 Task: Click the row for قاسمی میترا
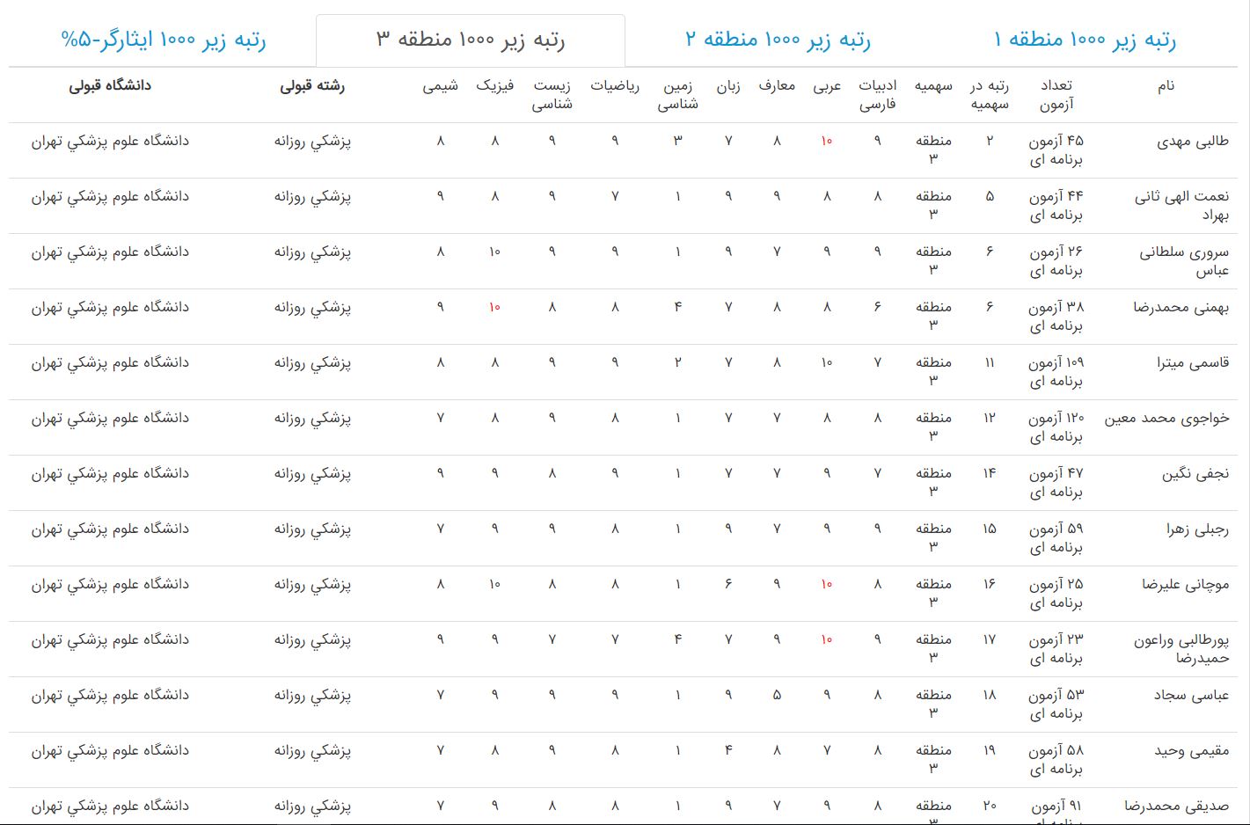click(1192, 363)
